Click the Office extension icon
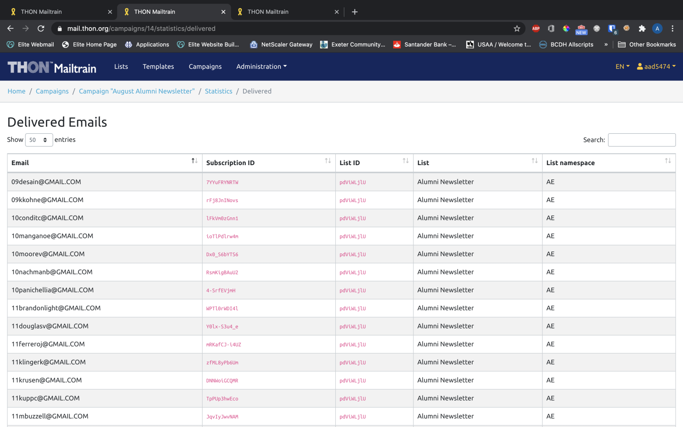The height and width of the screenshot is (427, 683). click(x=551, y=28)
